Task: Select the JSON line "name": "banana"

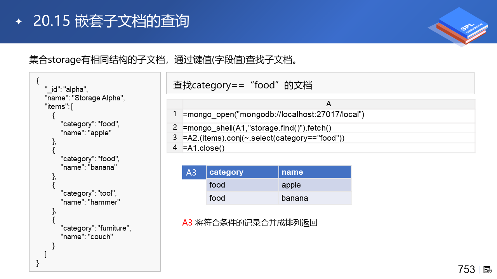Action: pyautogui.click(x=89, y=167)
